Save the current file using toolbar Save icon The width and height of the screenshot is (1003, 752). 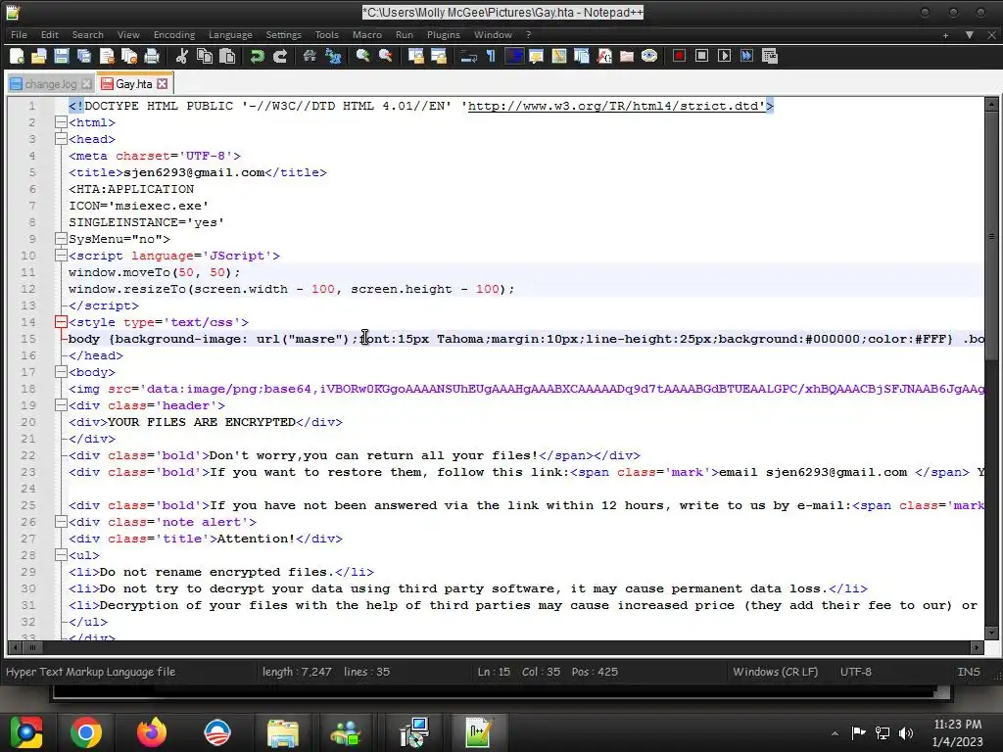(62, 56)
